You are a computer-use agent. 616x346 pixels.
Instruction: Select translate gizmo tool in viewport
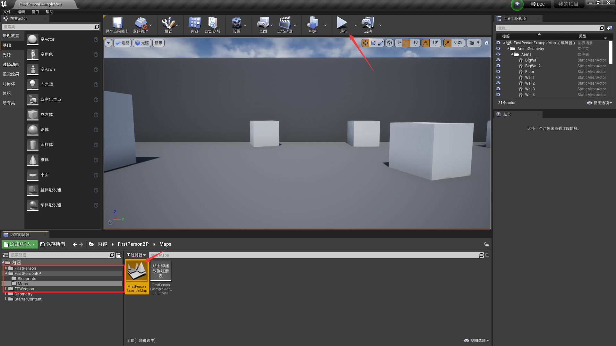[x=365, y=43]
